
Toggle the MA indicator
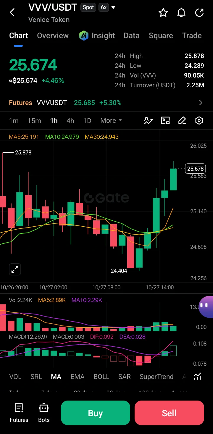point(56,377)
